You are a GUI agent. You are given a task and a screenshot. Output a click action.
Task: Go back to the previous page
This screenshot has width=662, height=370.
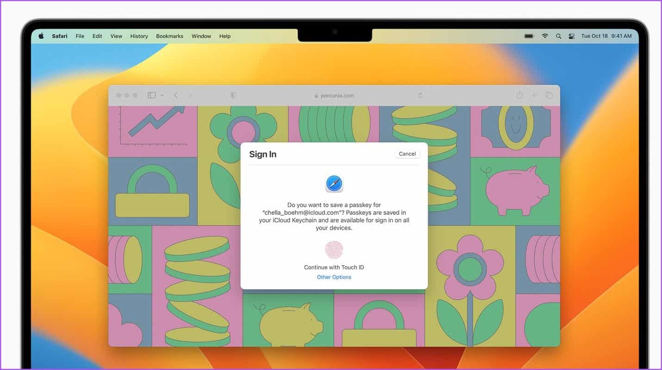(176, 95)
